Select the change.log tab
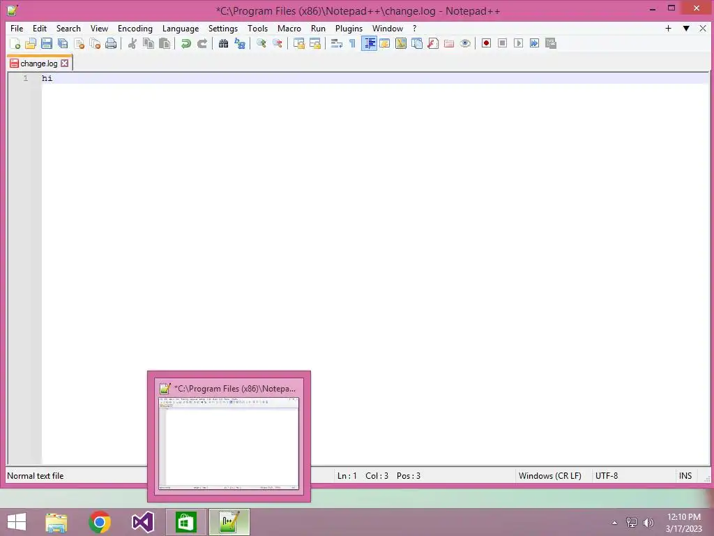The height and width of the screenshot is (536, 714). (x=39, y=64)
